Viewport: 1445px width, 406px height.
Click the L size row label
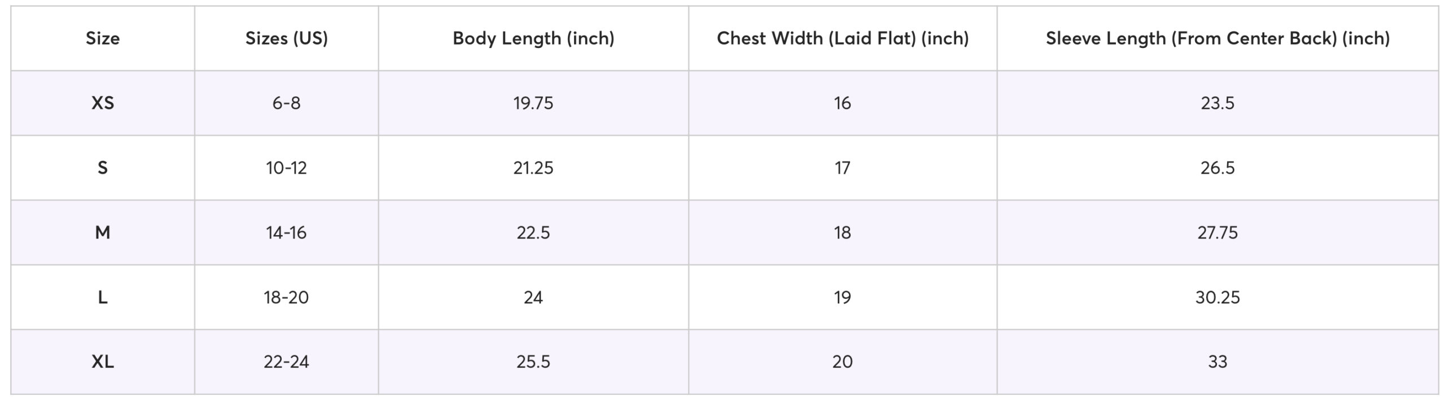coord(103,297)
